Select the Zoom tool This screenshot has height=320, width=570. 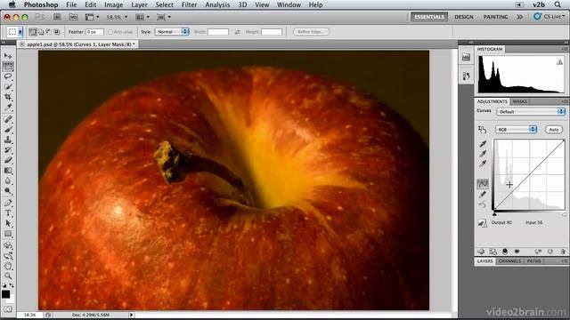point(8,276)
